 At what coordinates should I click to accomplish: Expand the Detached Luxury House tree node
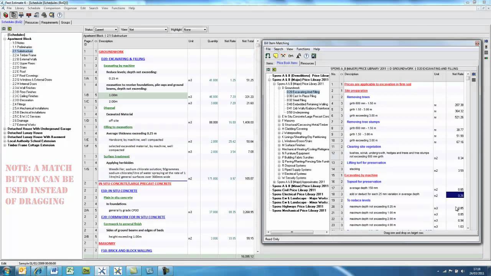(x=5, y=133)
